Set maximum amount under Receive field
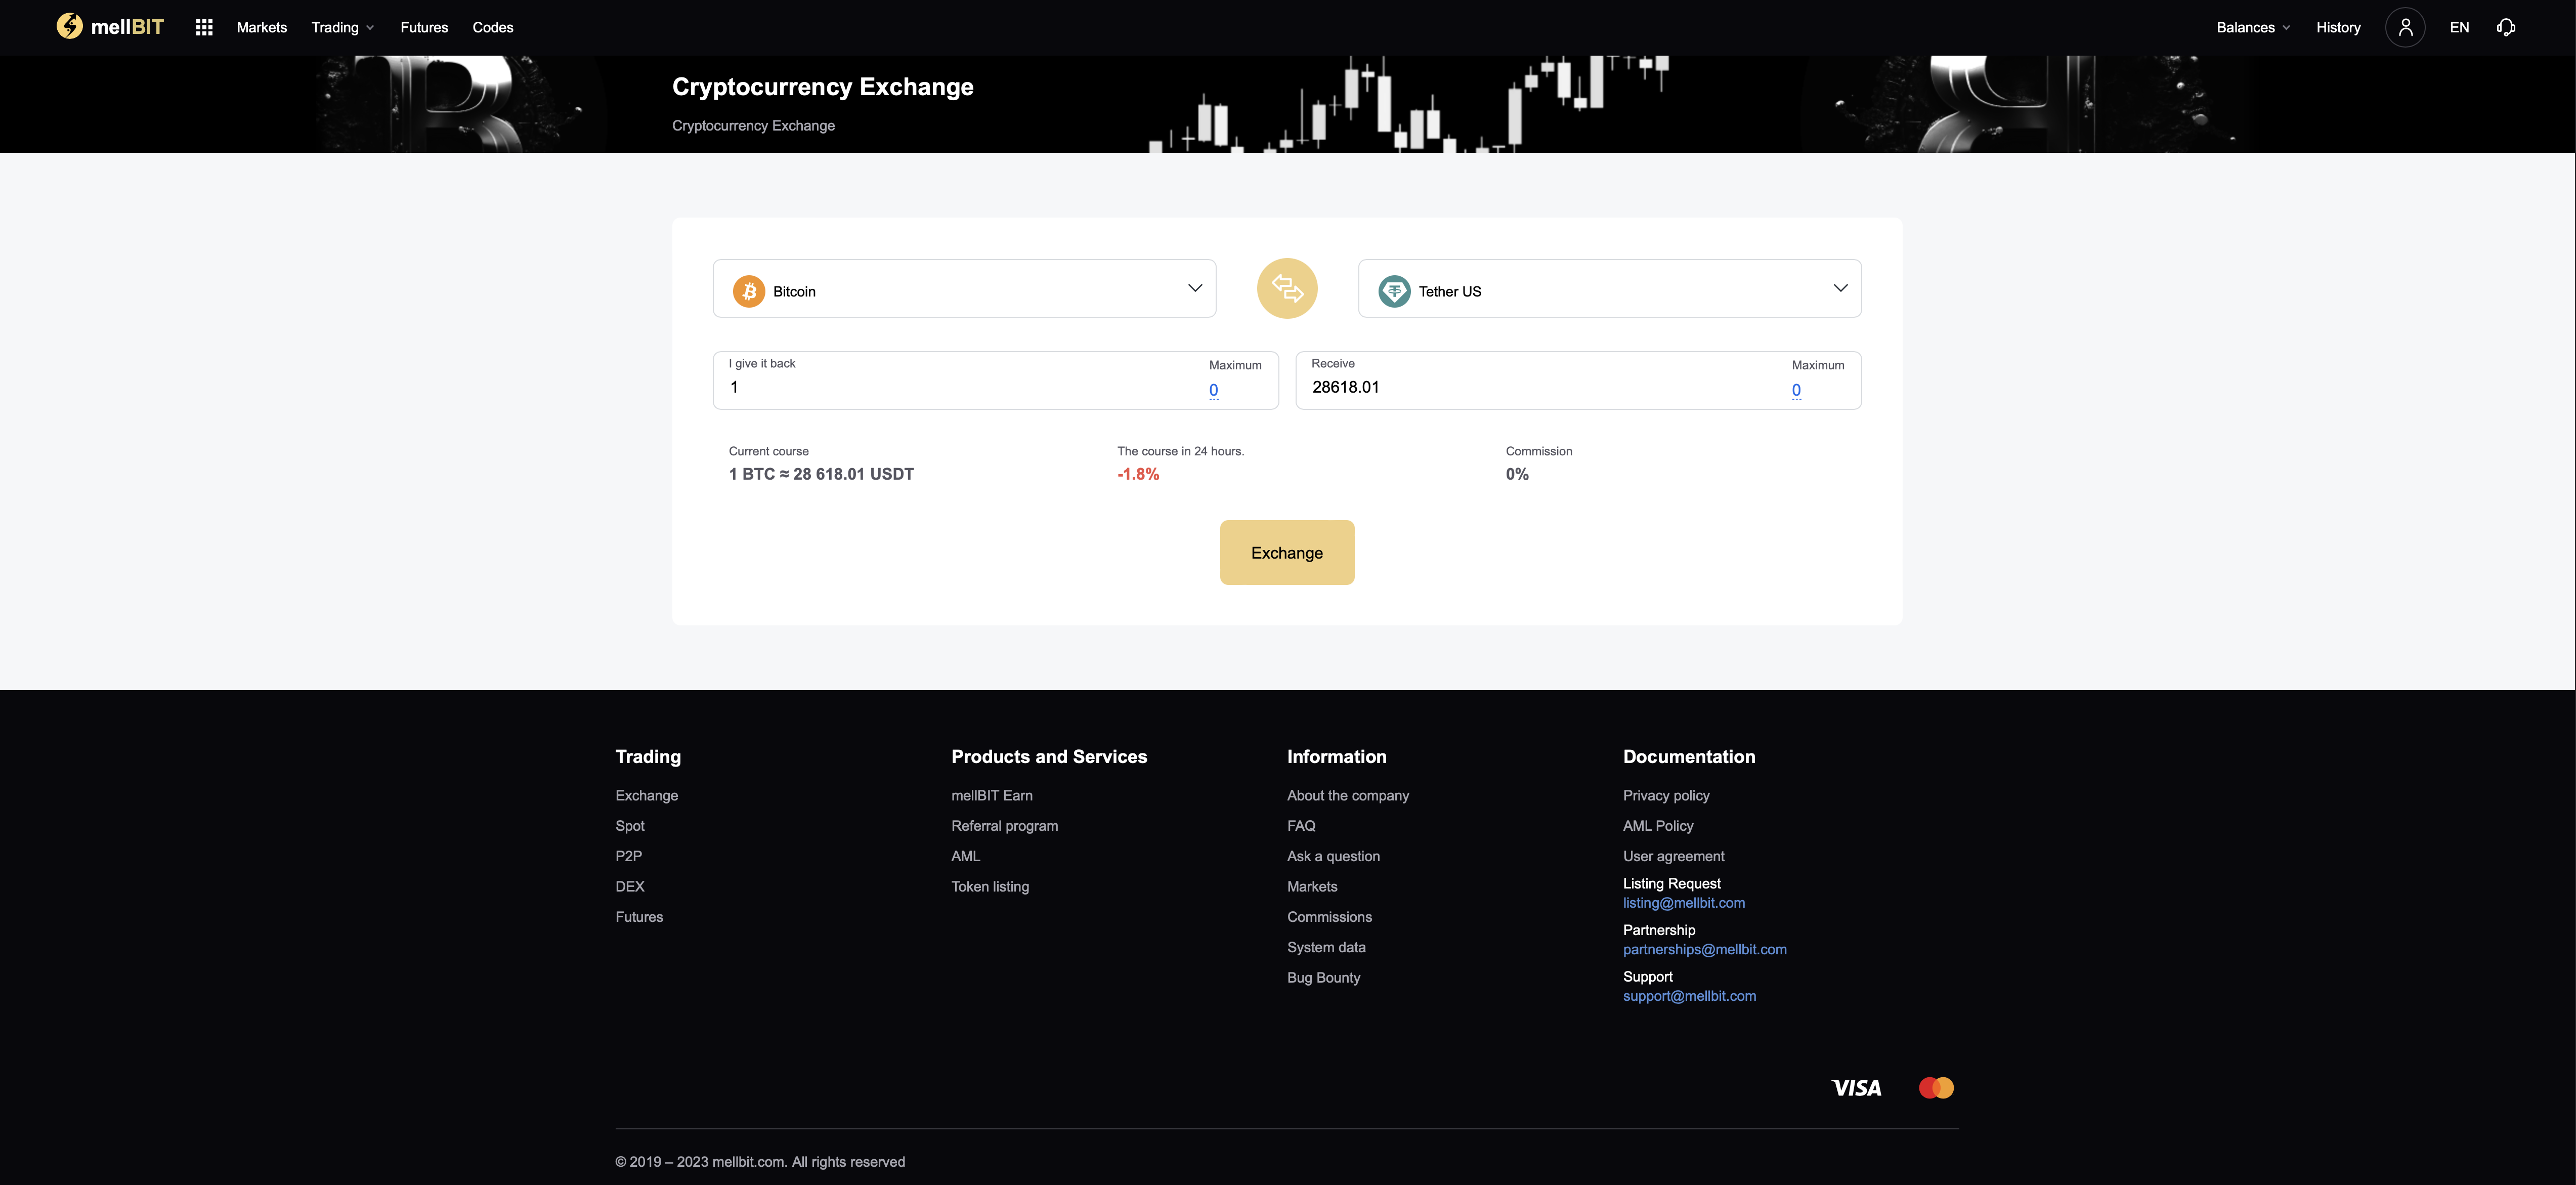2576x1185 pixels. click(1795, 390)
